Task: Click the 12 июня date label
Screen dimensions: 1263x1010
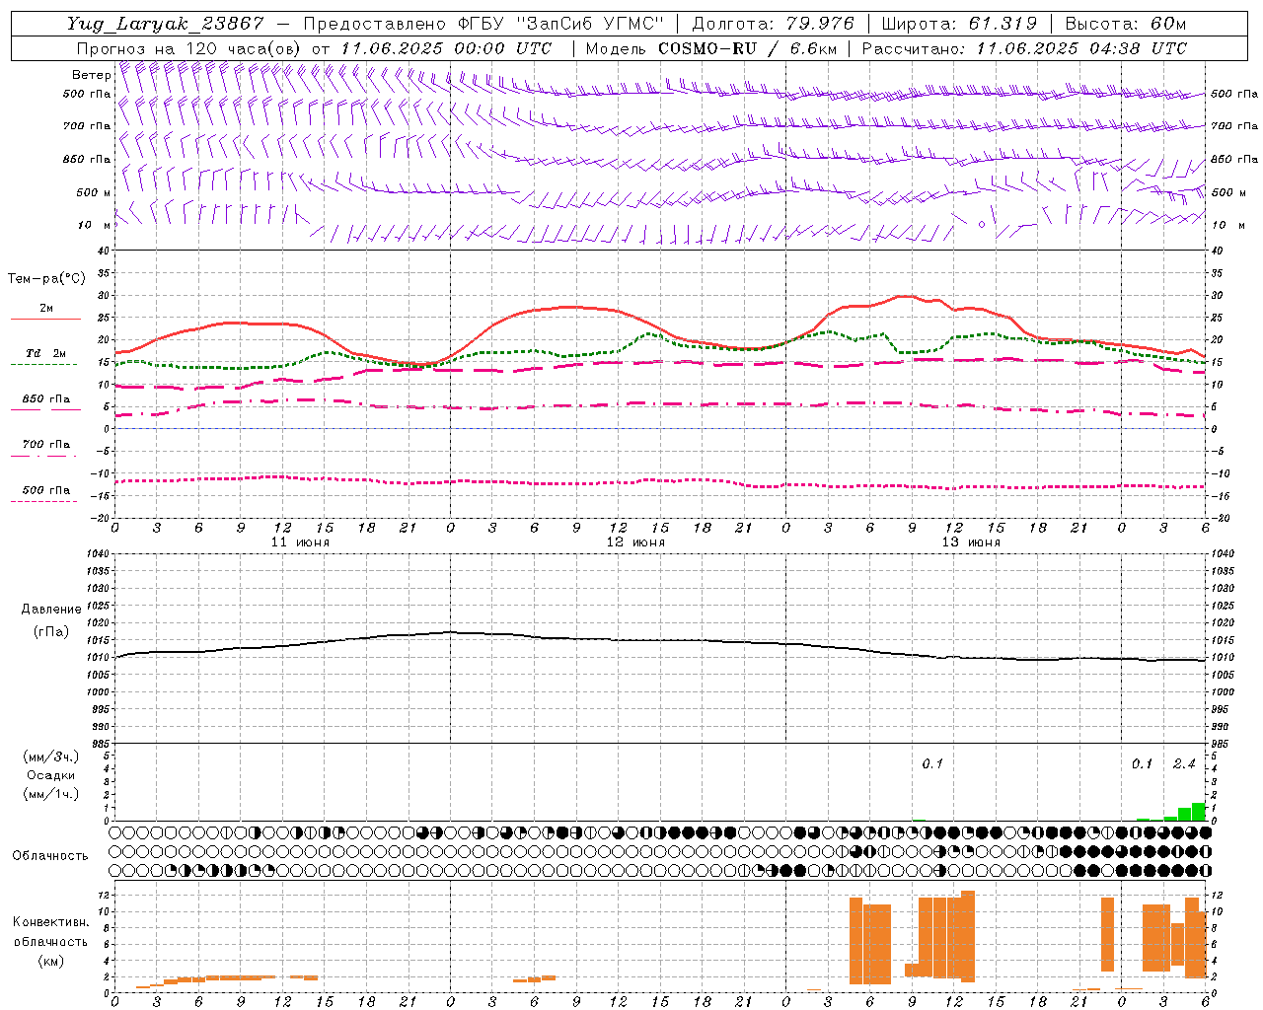Action: click(635, 541)
